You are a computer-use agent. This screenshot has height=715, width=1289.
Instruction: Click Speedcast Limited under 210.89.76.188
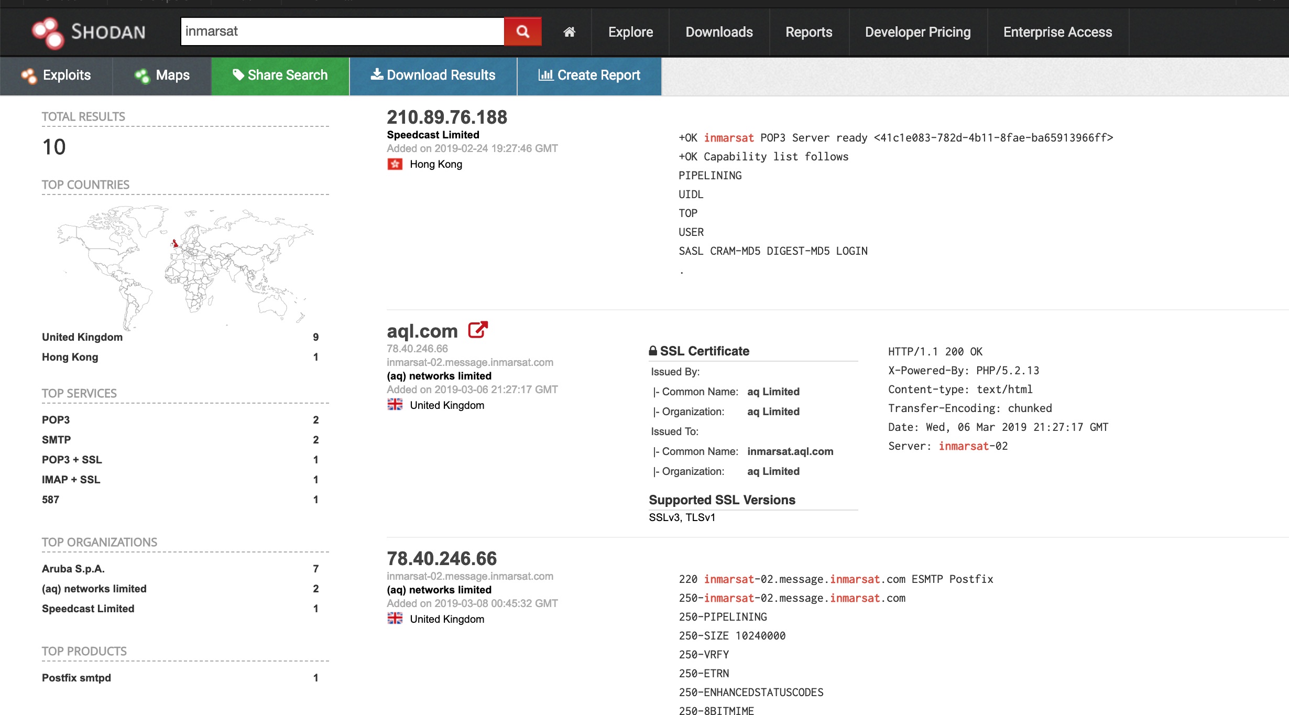pos(433,135)
